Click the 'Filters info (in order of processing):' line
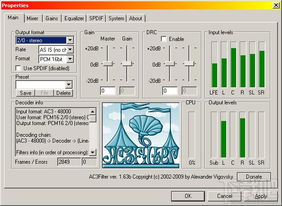 pos(52,152)
